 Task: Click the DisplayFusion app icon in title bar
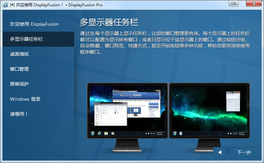click(x=5, y=5)
